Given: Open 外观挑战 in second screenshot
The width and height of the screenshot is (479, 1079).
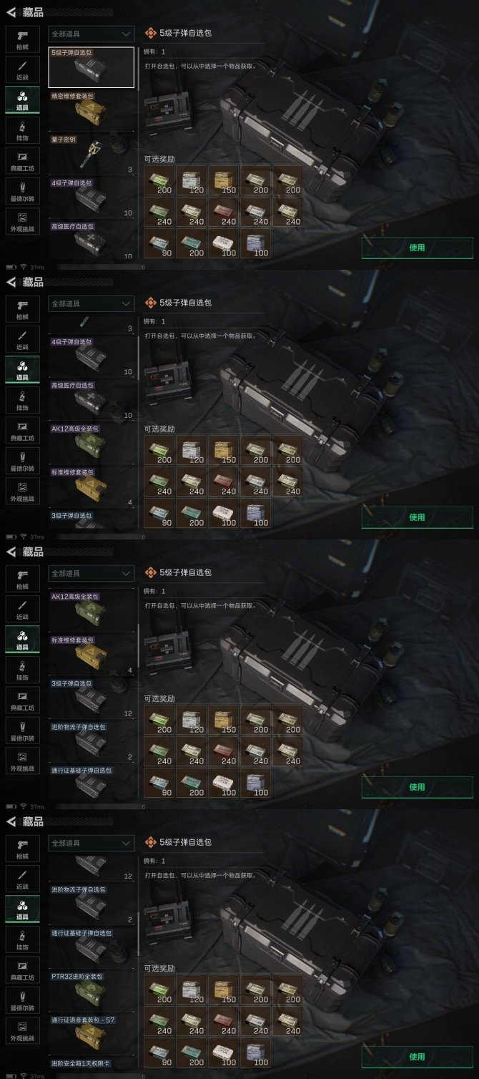Looking at the screenshot, I should (x=22, y=491).
